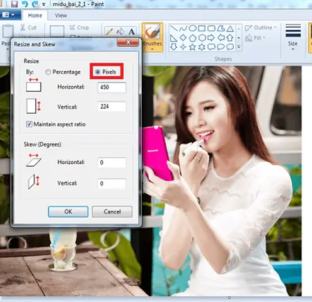
Task: Select the Fill with color bucket tool
Action: click(x=120, y=31)
